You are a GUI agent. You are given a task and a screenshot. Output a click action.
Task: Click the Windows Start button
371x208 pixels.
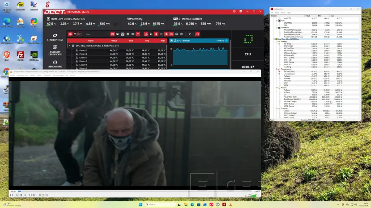pos(141,204)
